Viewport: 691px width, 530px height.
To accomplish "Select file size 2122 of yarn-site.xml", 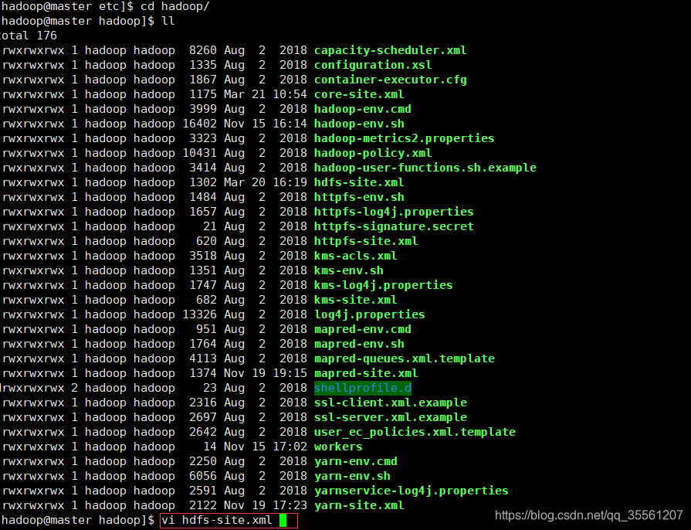I will tap(203, 505).
